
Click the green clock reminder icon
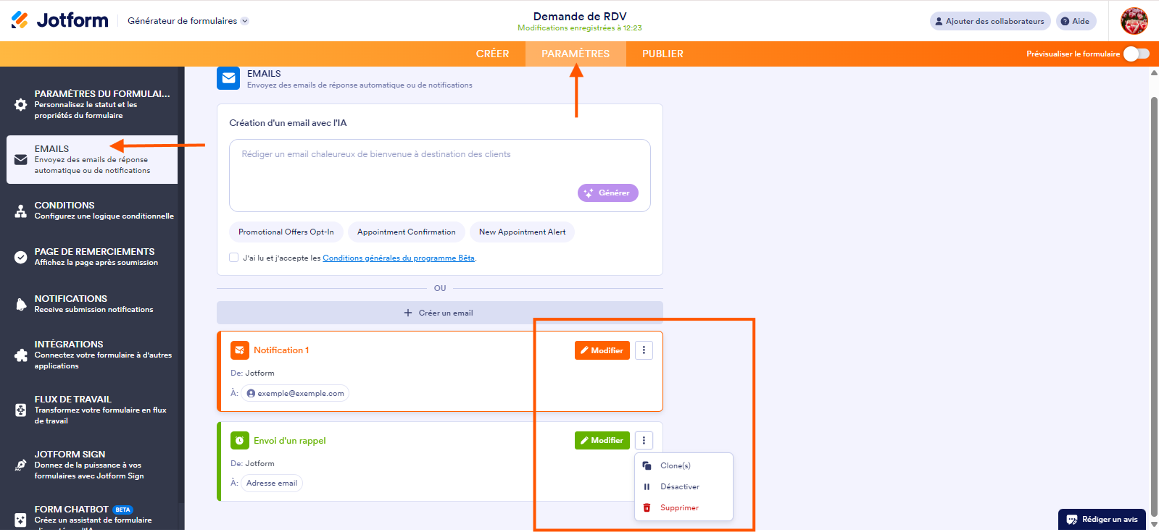click(x=239, y=440)
